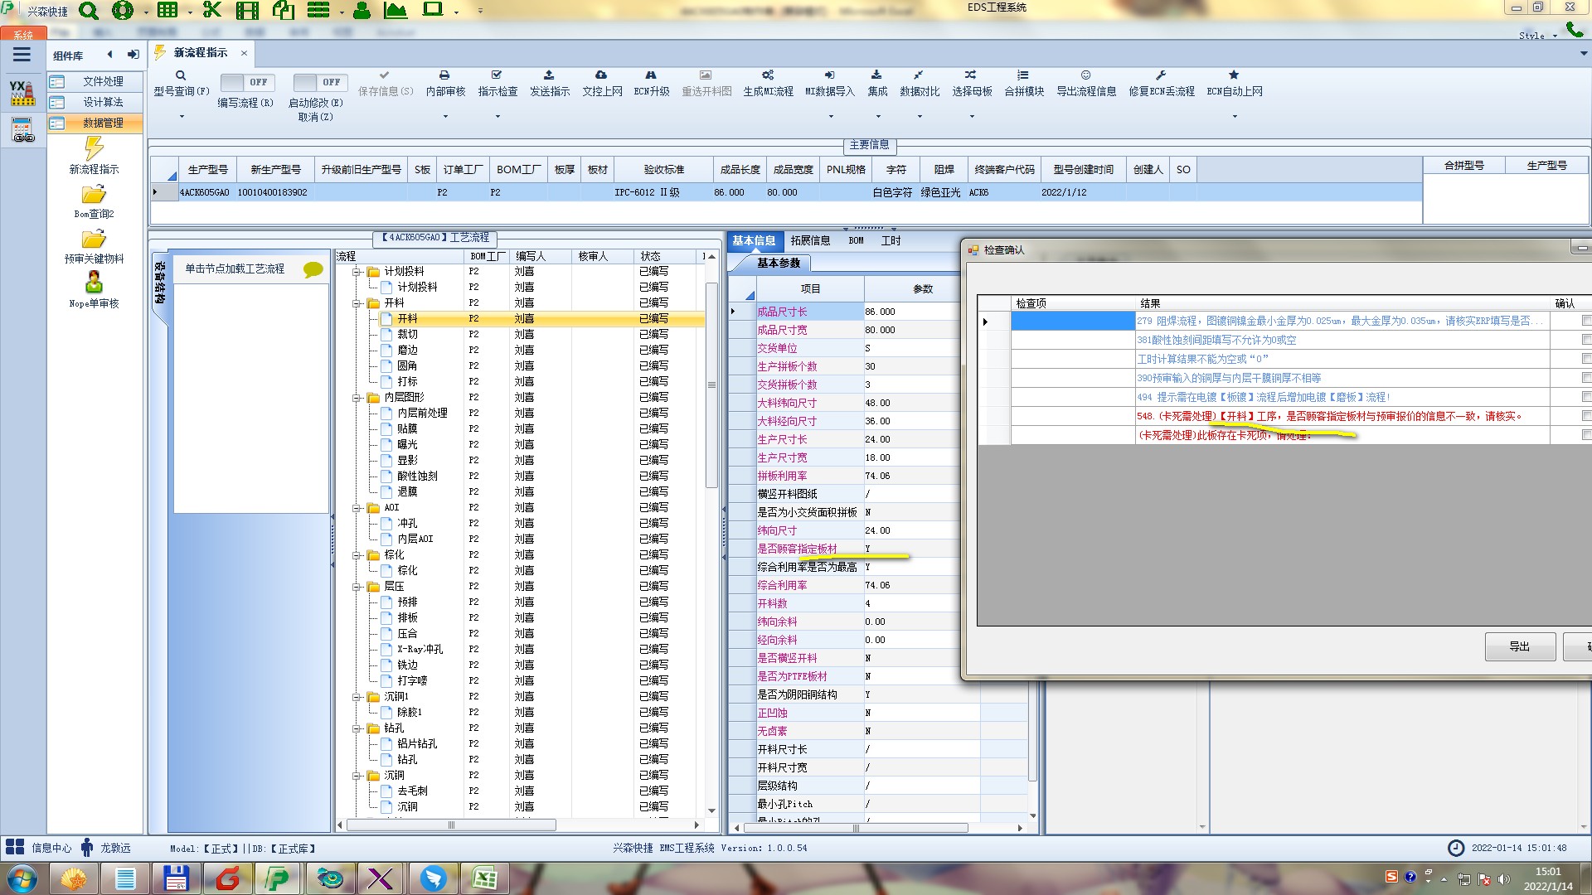Click the 型号查询 search icon

click(181, 75)
